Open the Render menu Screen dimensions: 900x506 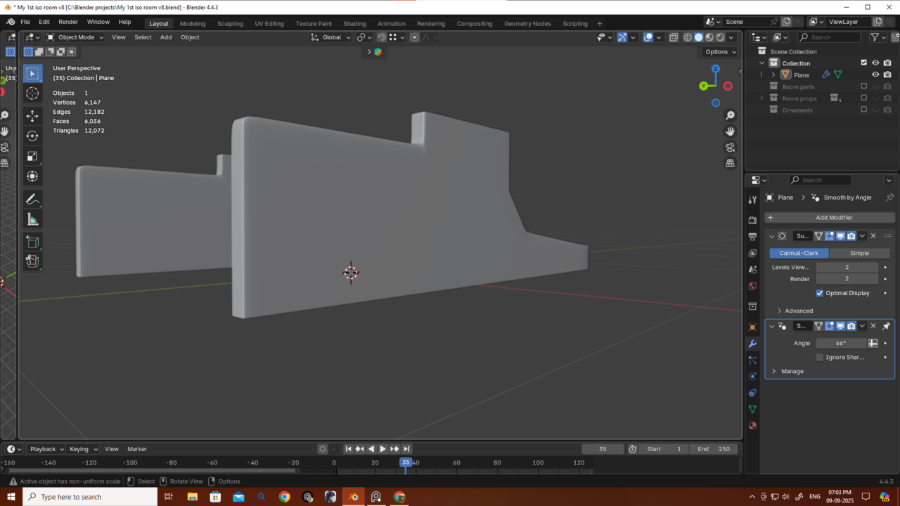(x=68, y=22)
